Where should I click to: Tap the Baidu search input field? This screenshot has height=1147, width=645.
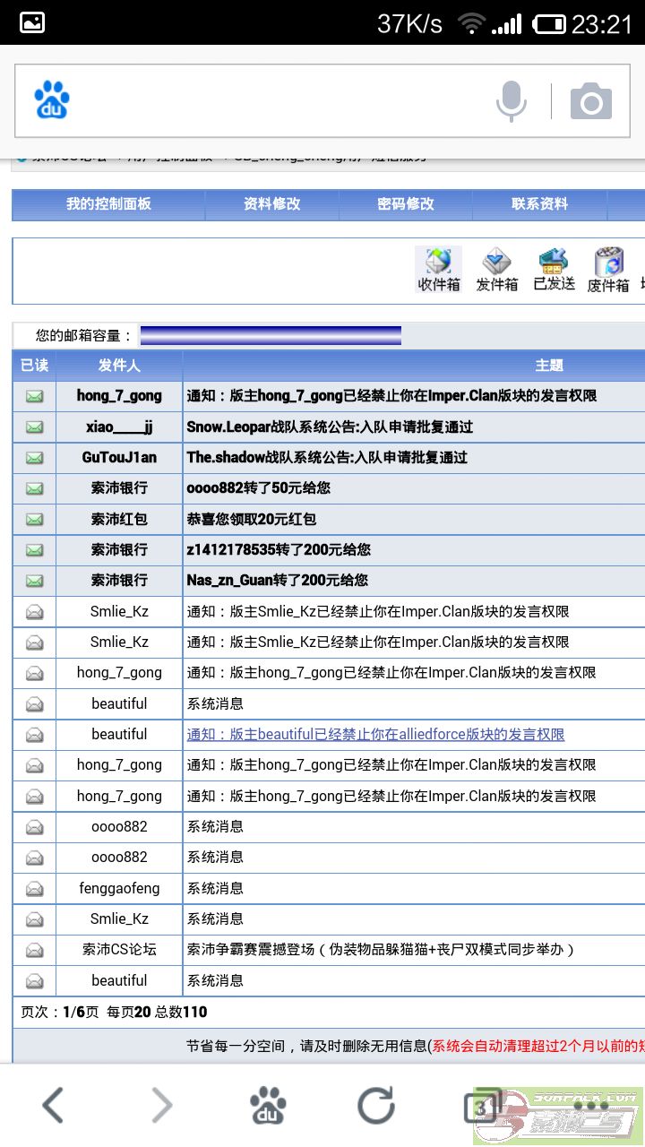278,101
